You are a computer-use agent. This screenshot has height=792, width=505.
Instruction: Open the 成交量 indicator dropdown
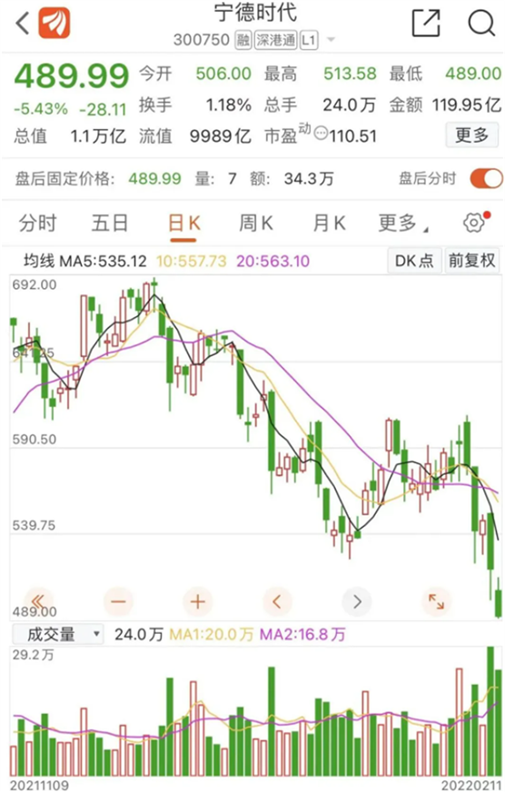[57, 634]
